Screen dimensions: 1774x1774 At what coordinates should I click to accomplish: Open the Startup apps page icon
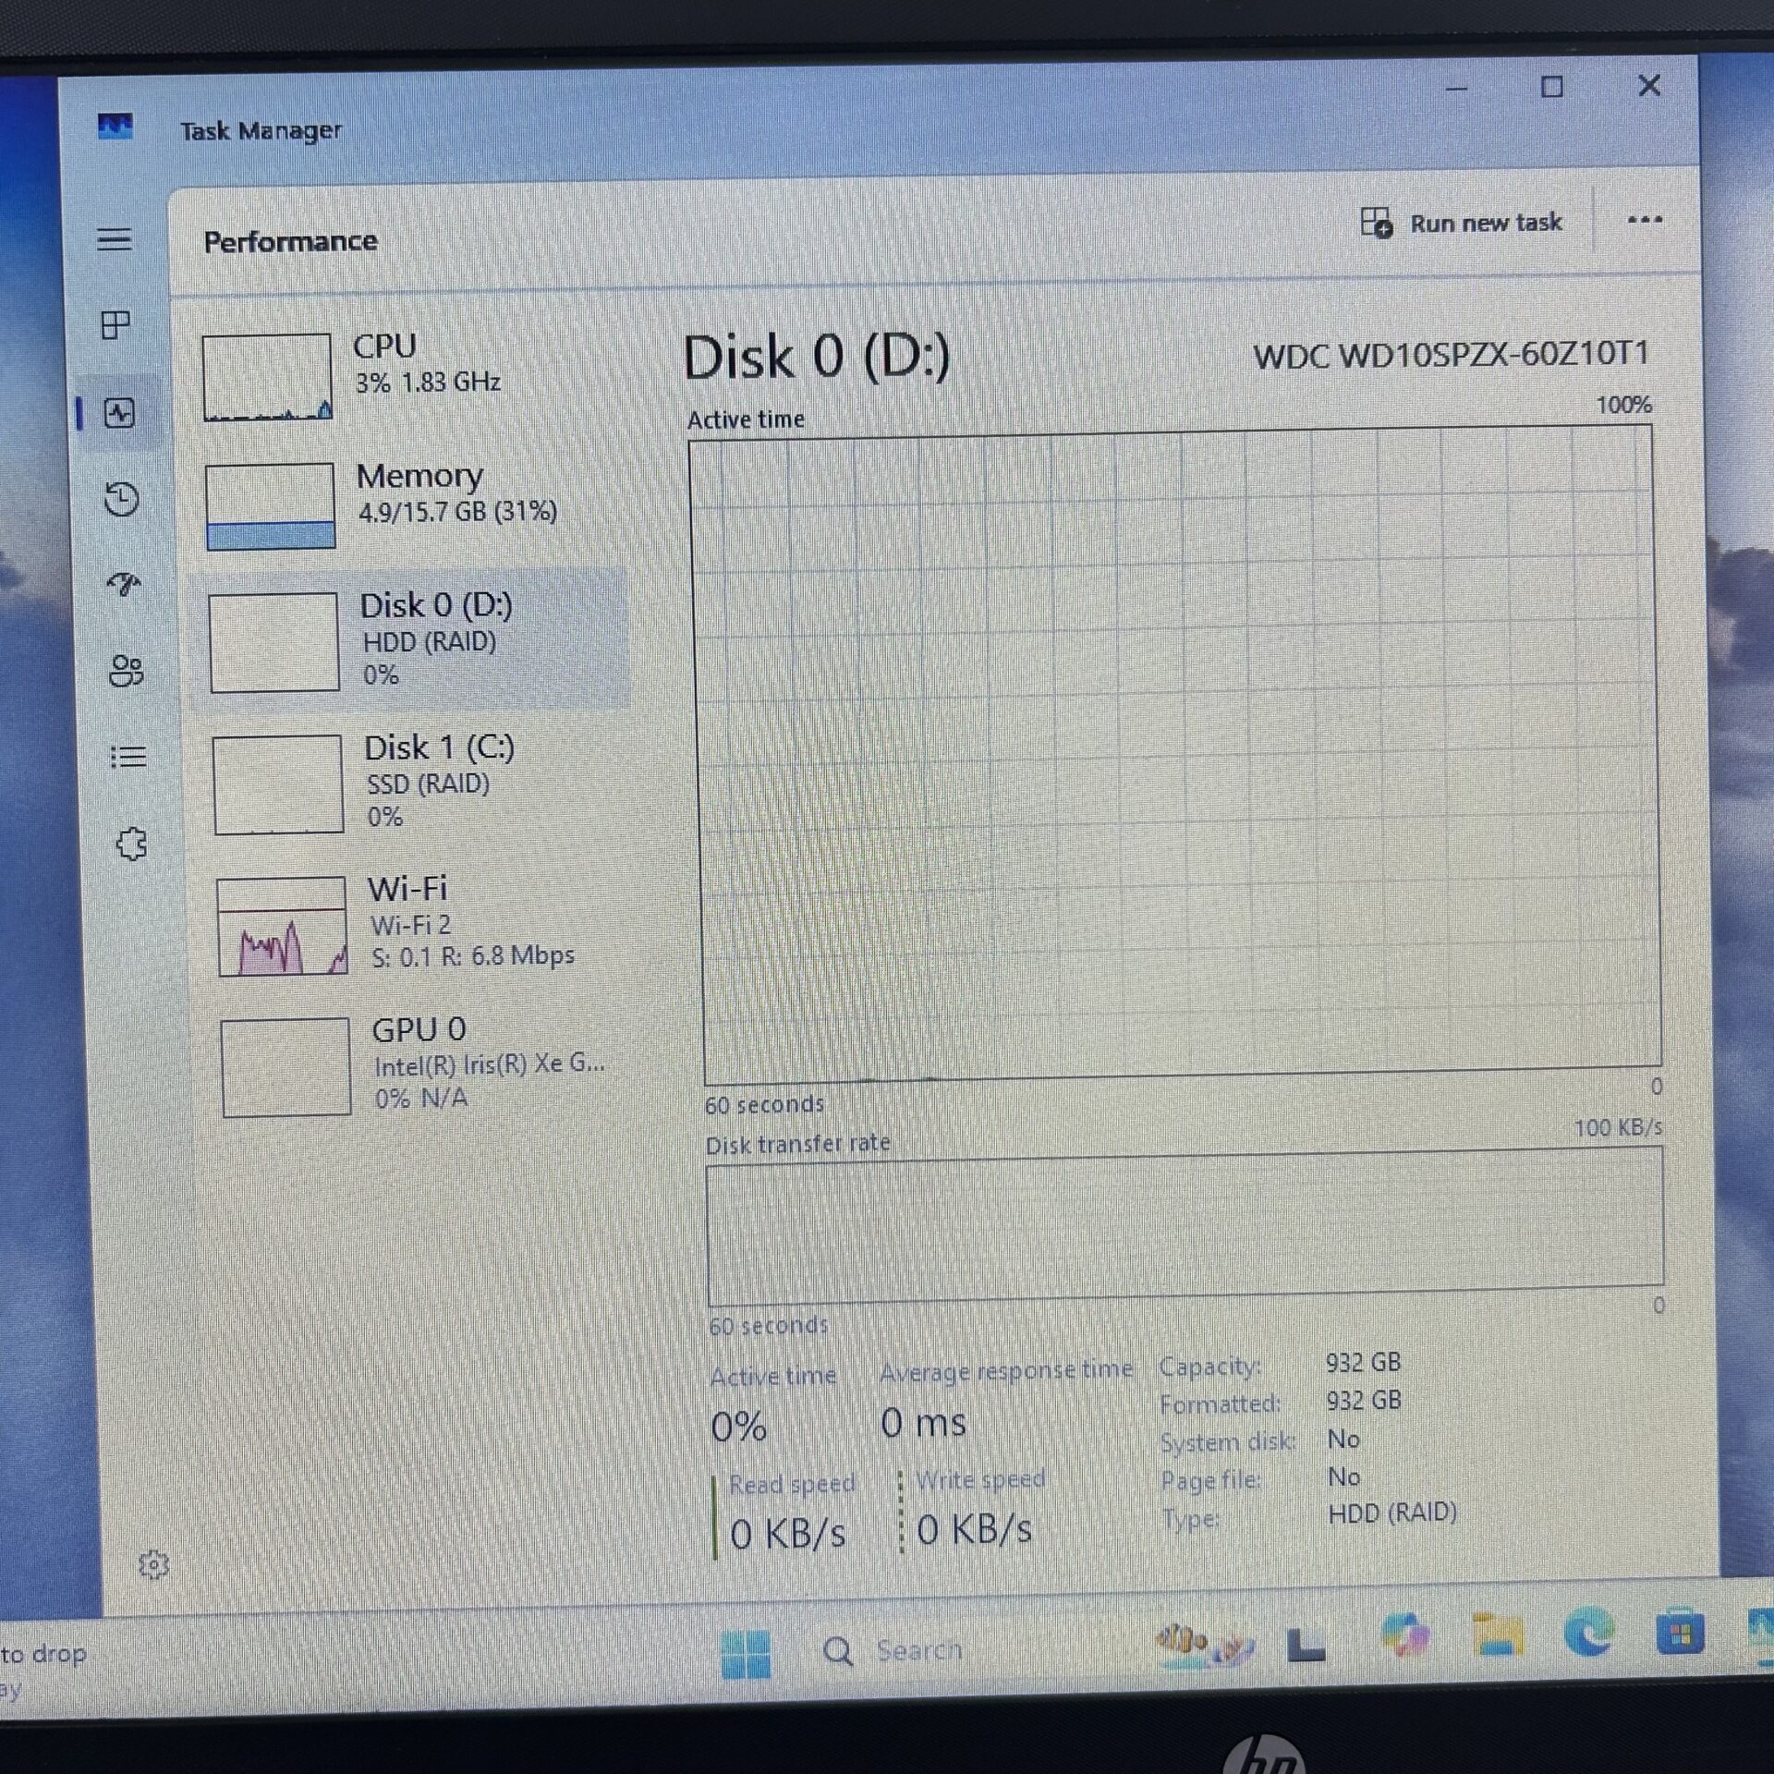click(x=124, y=584)
